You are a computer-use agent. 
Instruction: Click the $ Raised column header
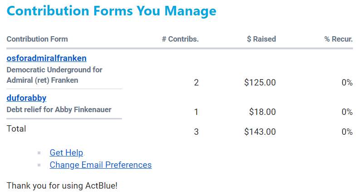coord(261,39)
